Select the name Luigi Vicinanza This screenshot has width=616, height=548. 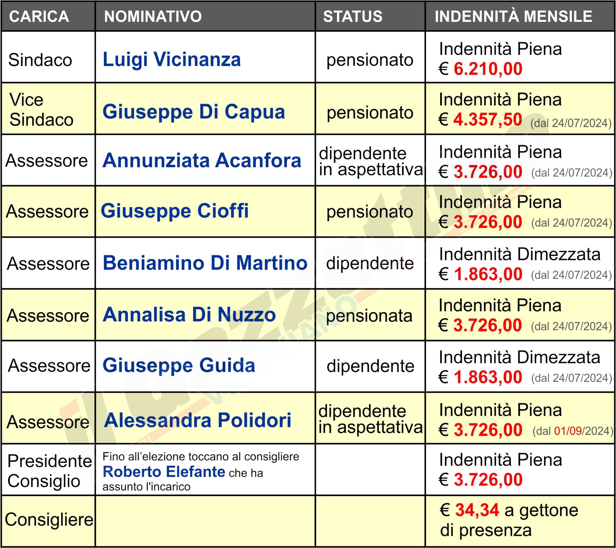click(x=172, y=60)
